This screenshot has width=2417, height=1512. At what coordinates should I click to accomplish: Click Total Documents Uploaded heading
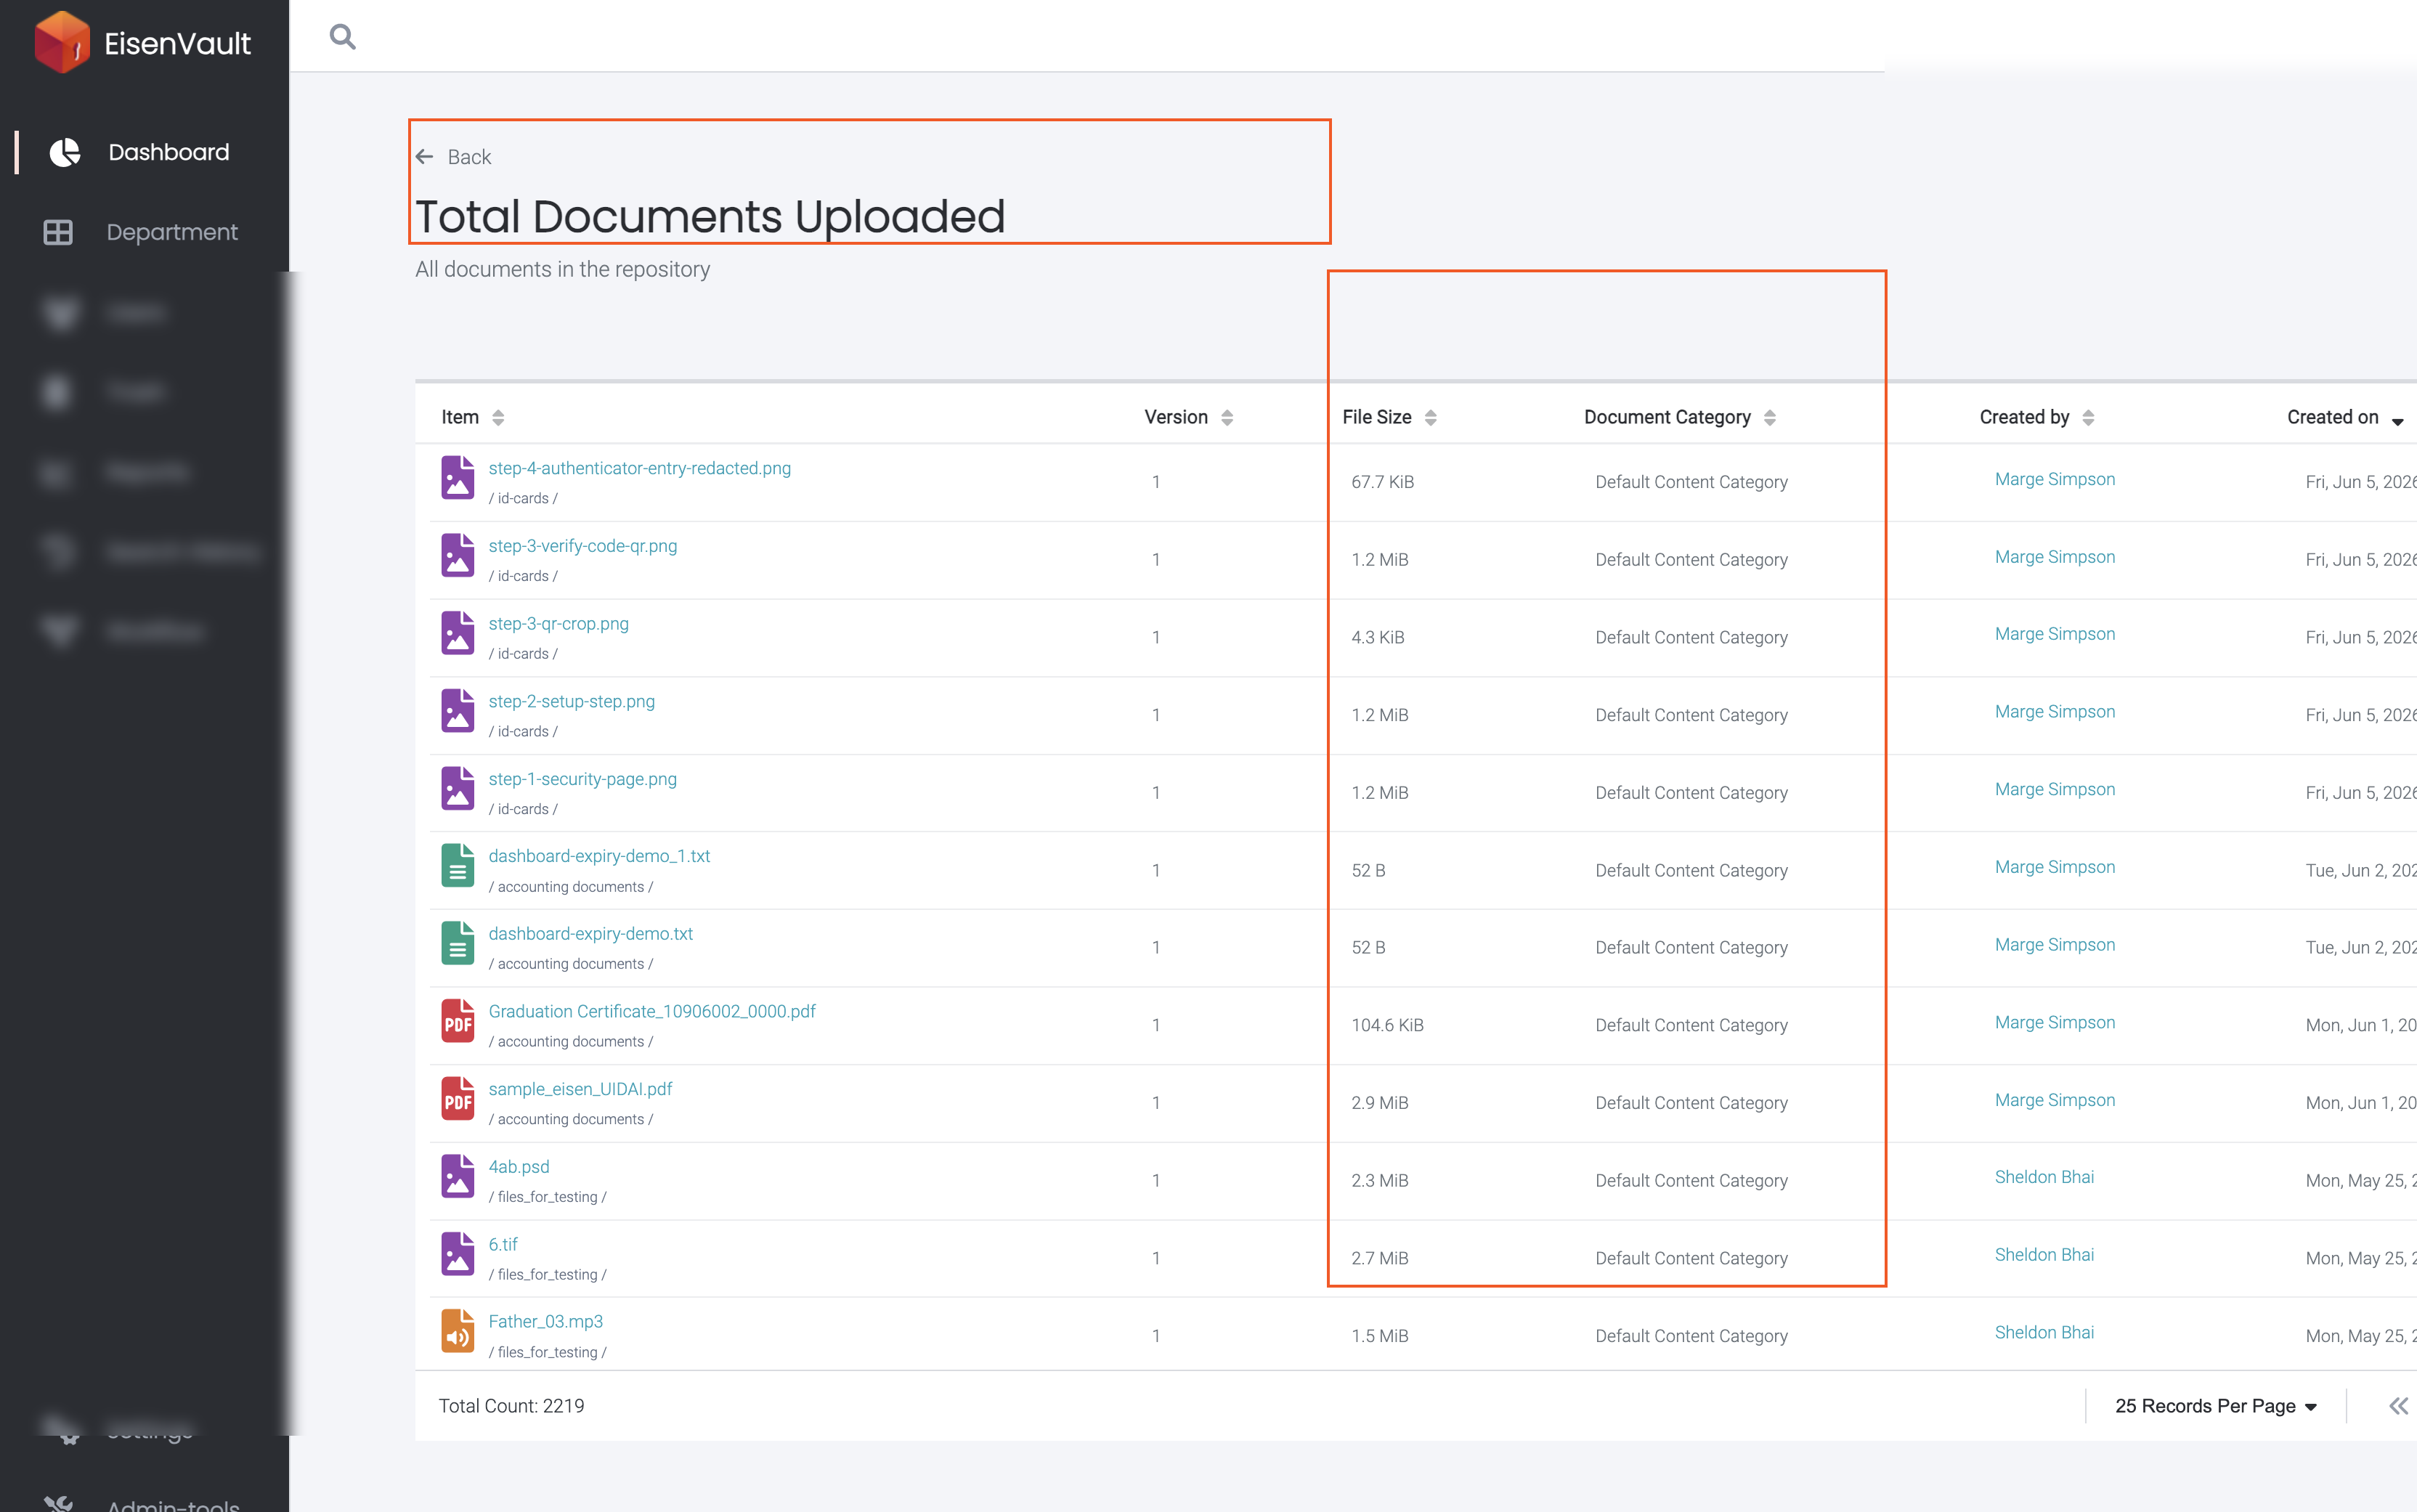(x=710, y=217)
